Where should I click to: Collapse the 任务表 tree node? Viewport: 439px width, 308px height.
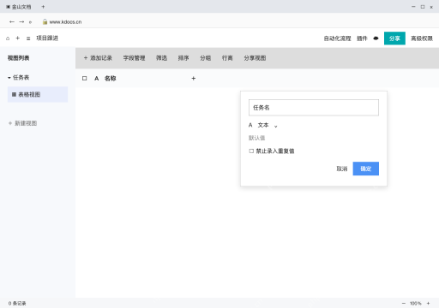click(9, 78)
